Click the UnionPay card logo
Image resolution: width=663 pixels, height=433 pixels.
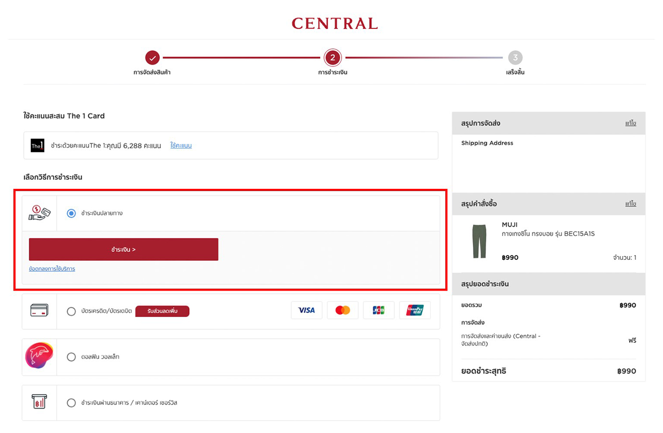(x=415, y=310)
